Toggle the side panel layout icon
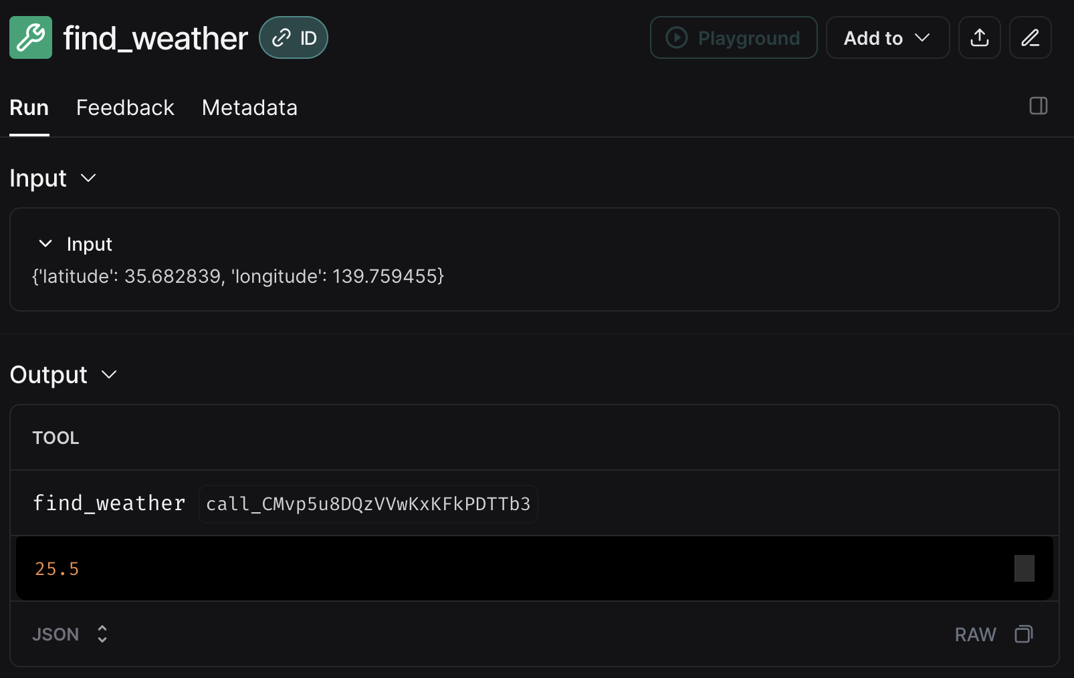Image resolution: width=1074 pixels, height=678 pixels. 1039,106
